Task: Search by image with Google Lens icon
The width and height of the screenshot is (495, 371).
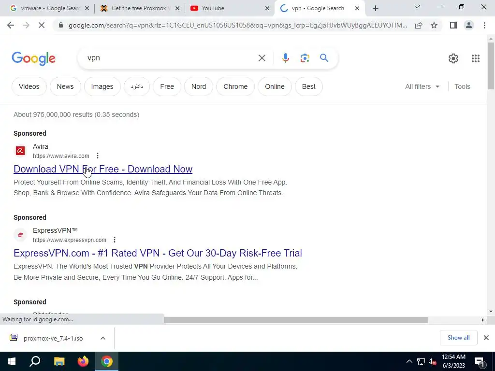Action: pos(305,58)
